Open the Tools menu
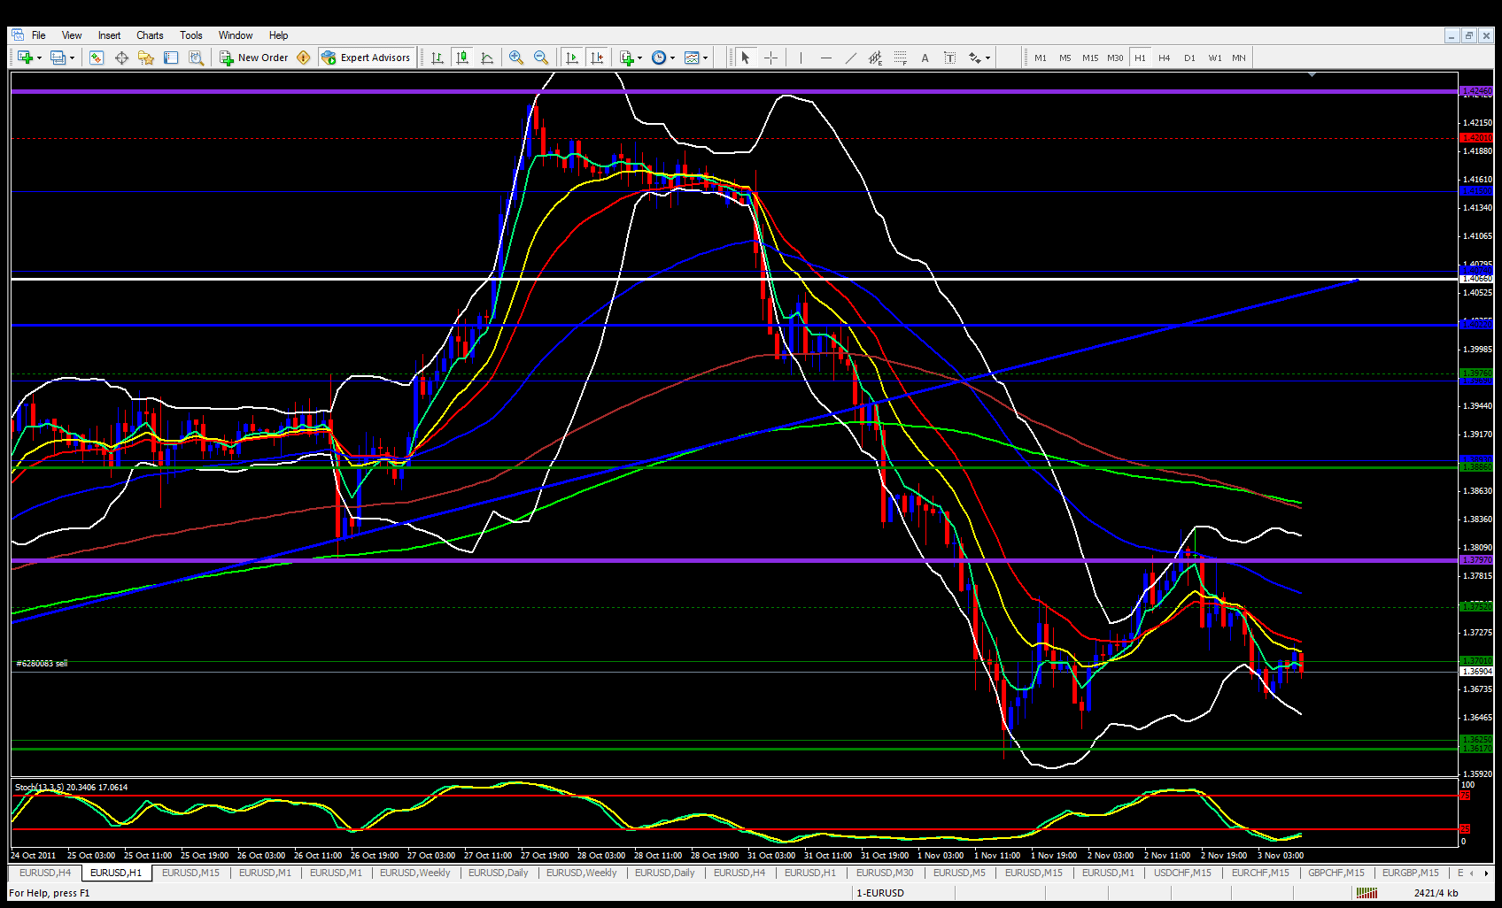The height and width of the screenshot is (908, 1502). click(191, 35)
